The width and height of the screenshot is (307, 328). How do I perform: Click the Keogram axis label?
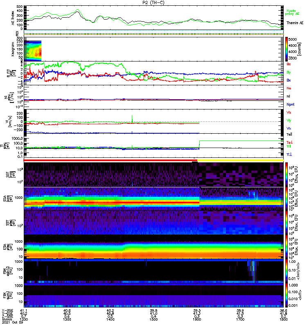[13, 49]
